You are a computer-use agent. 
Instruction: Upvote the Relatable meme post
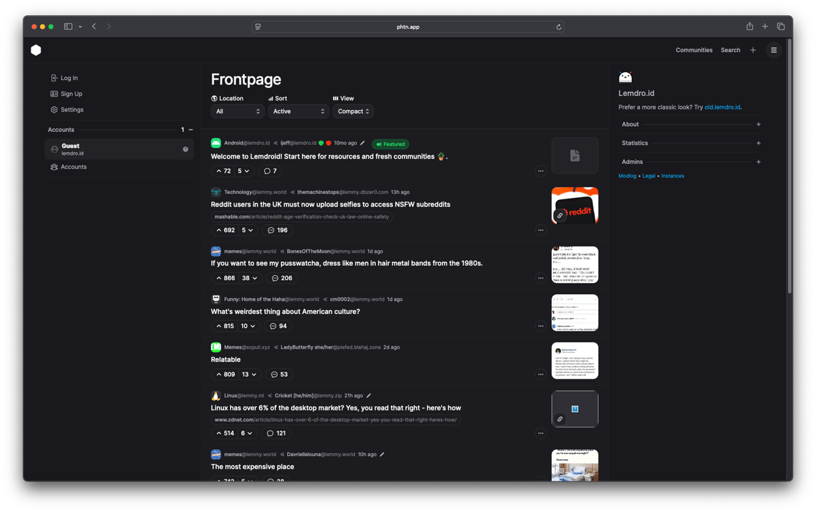tap(220, 374)
